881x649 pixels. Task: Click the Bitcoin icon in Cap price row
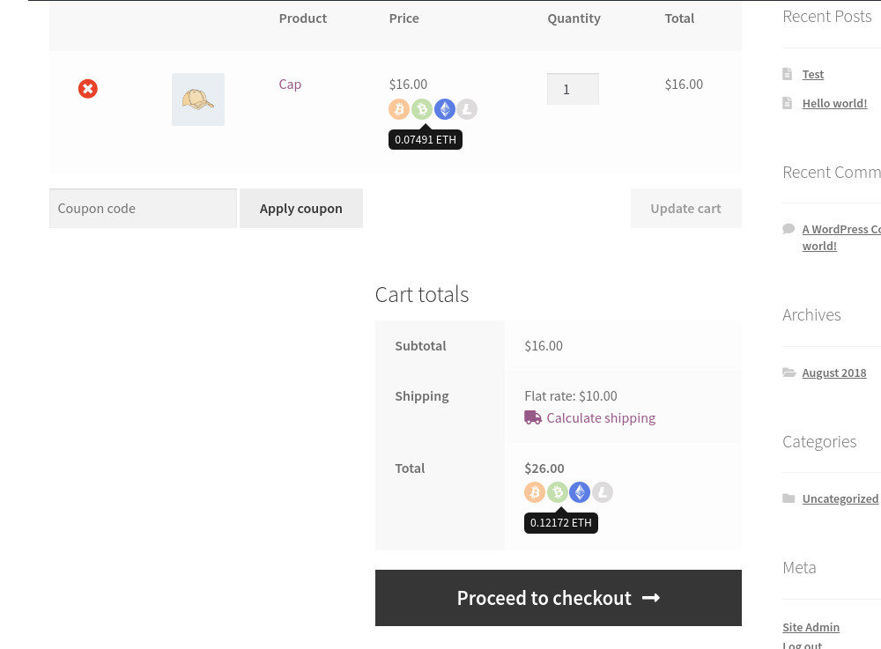point(399,109)
